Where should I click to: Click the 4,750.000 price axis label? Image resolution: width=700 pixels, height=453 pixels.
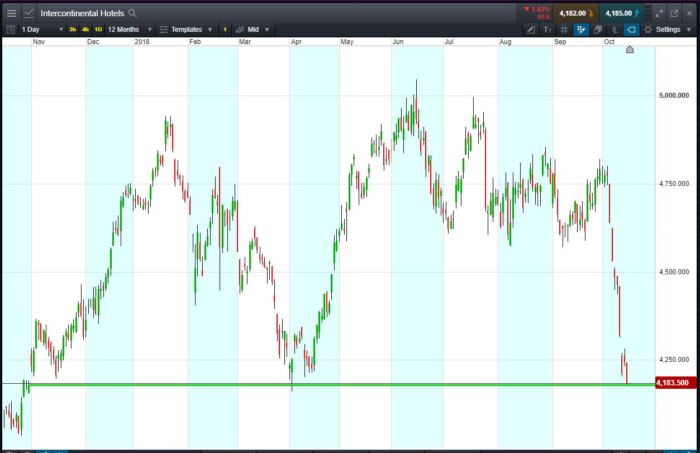click(x=674, y=184)
